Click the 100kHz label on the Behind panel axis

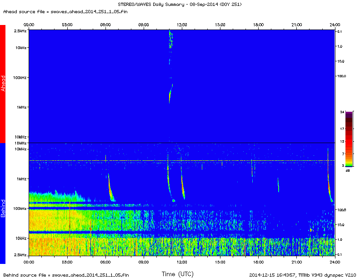[20, 208]
